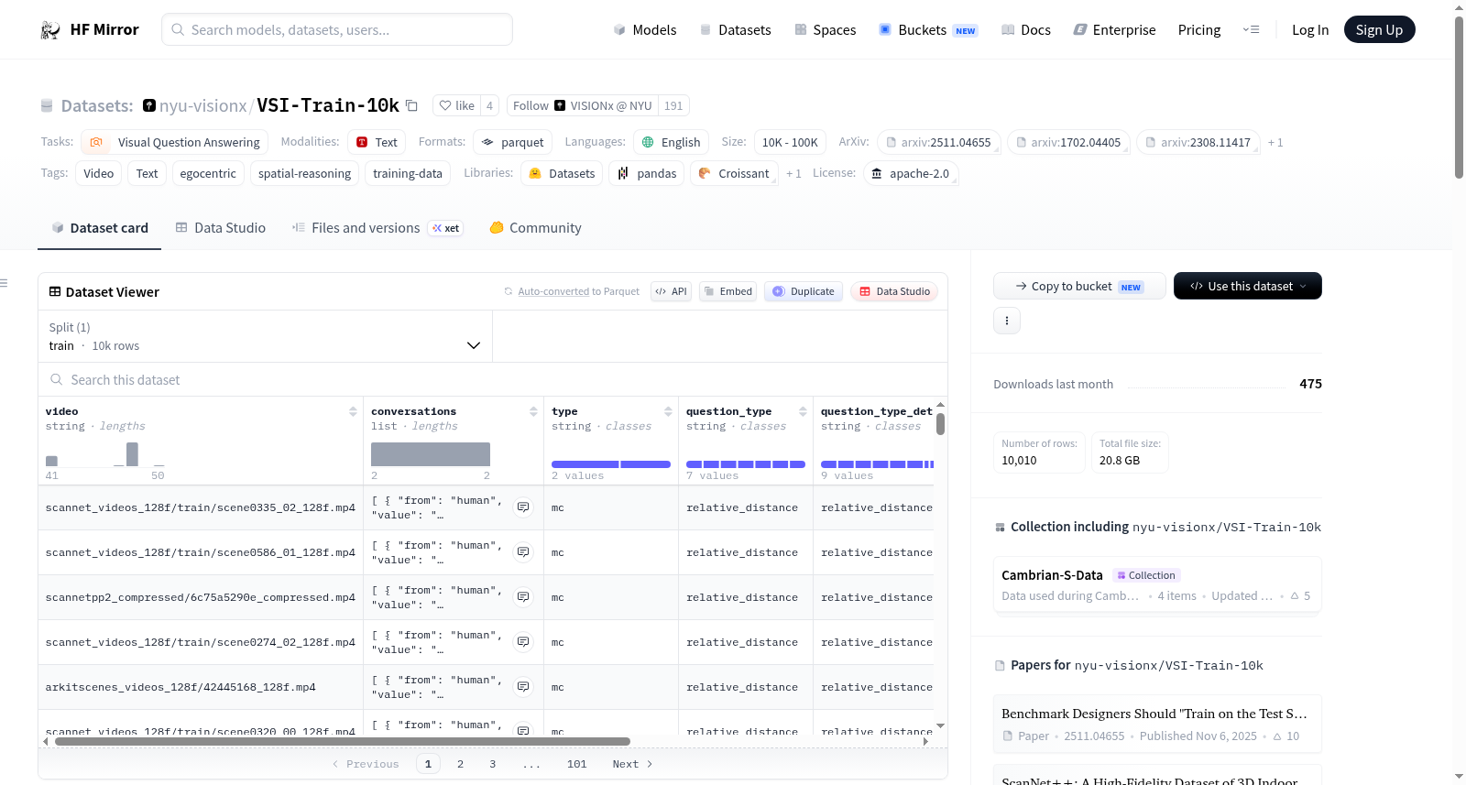
Task: Click the table's vertical scrollbar thumb
Action: coord(940,424)
